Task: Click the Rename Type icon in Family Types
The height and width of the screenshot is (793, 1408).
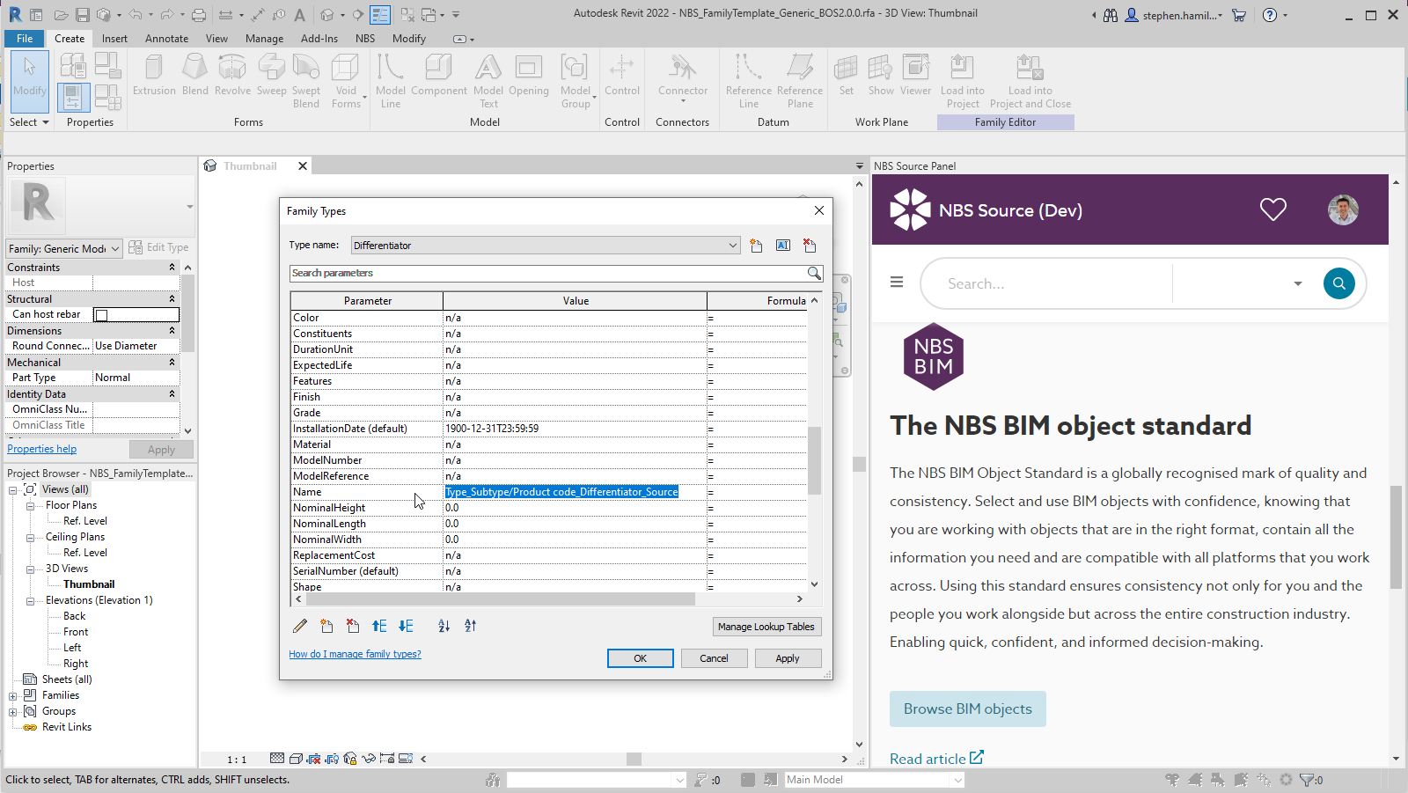Action: pyautogui.click(x=783, y=246)
